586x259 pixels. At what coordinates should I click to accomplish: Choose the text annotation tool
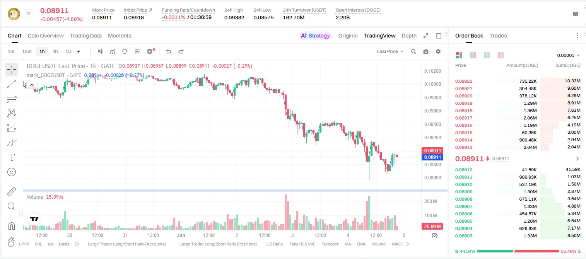tap(12, 157)
